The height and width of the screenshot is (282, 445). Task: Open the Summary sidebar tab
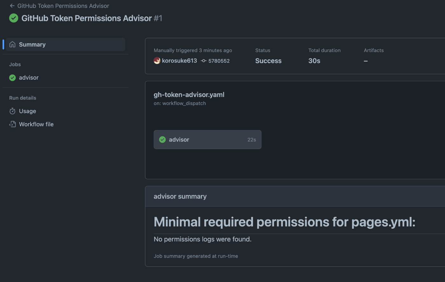tap(65, 44)
